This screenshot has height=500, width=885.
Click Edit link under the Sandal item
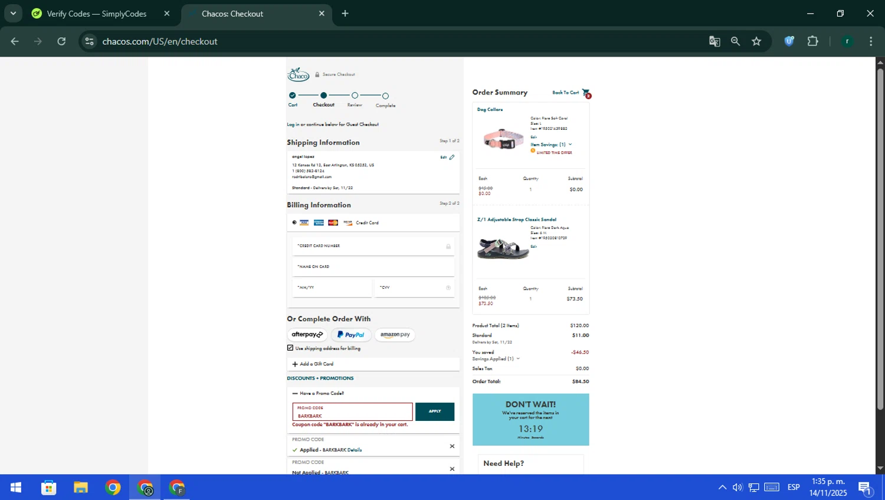point(533,247)
